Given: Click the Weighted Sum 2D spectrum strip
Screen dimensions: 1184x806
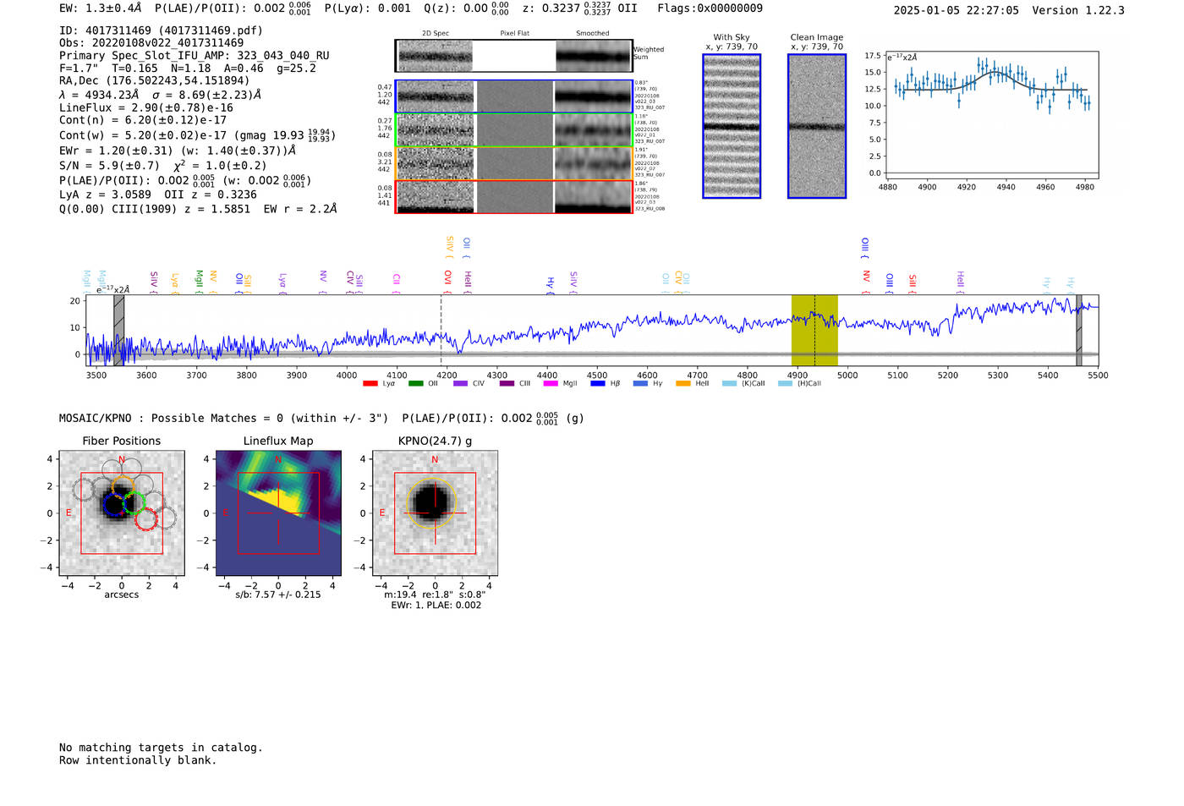Looking at the screenshot, I should [513, 57].
